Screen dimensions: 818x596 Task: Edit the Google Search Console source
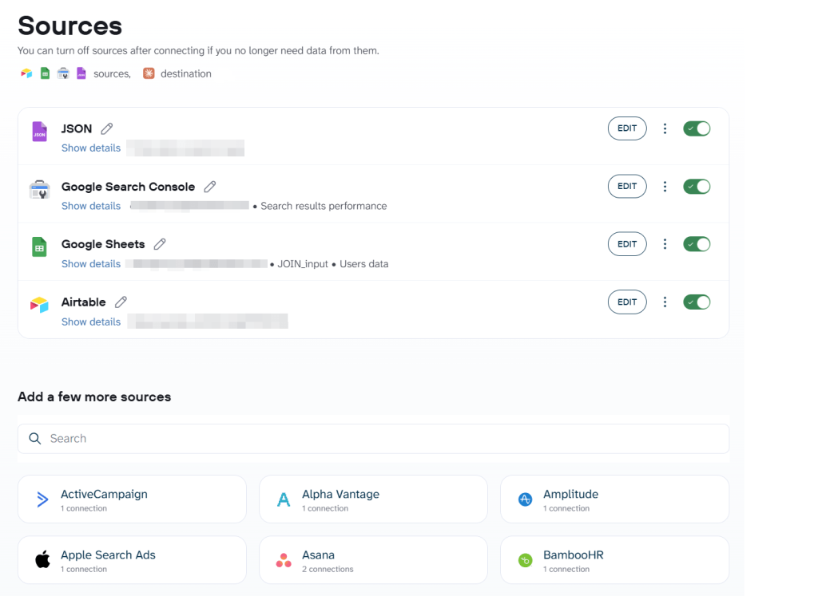627,187
